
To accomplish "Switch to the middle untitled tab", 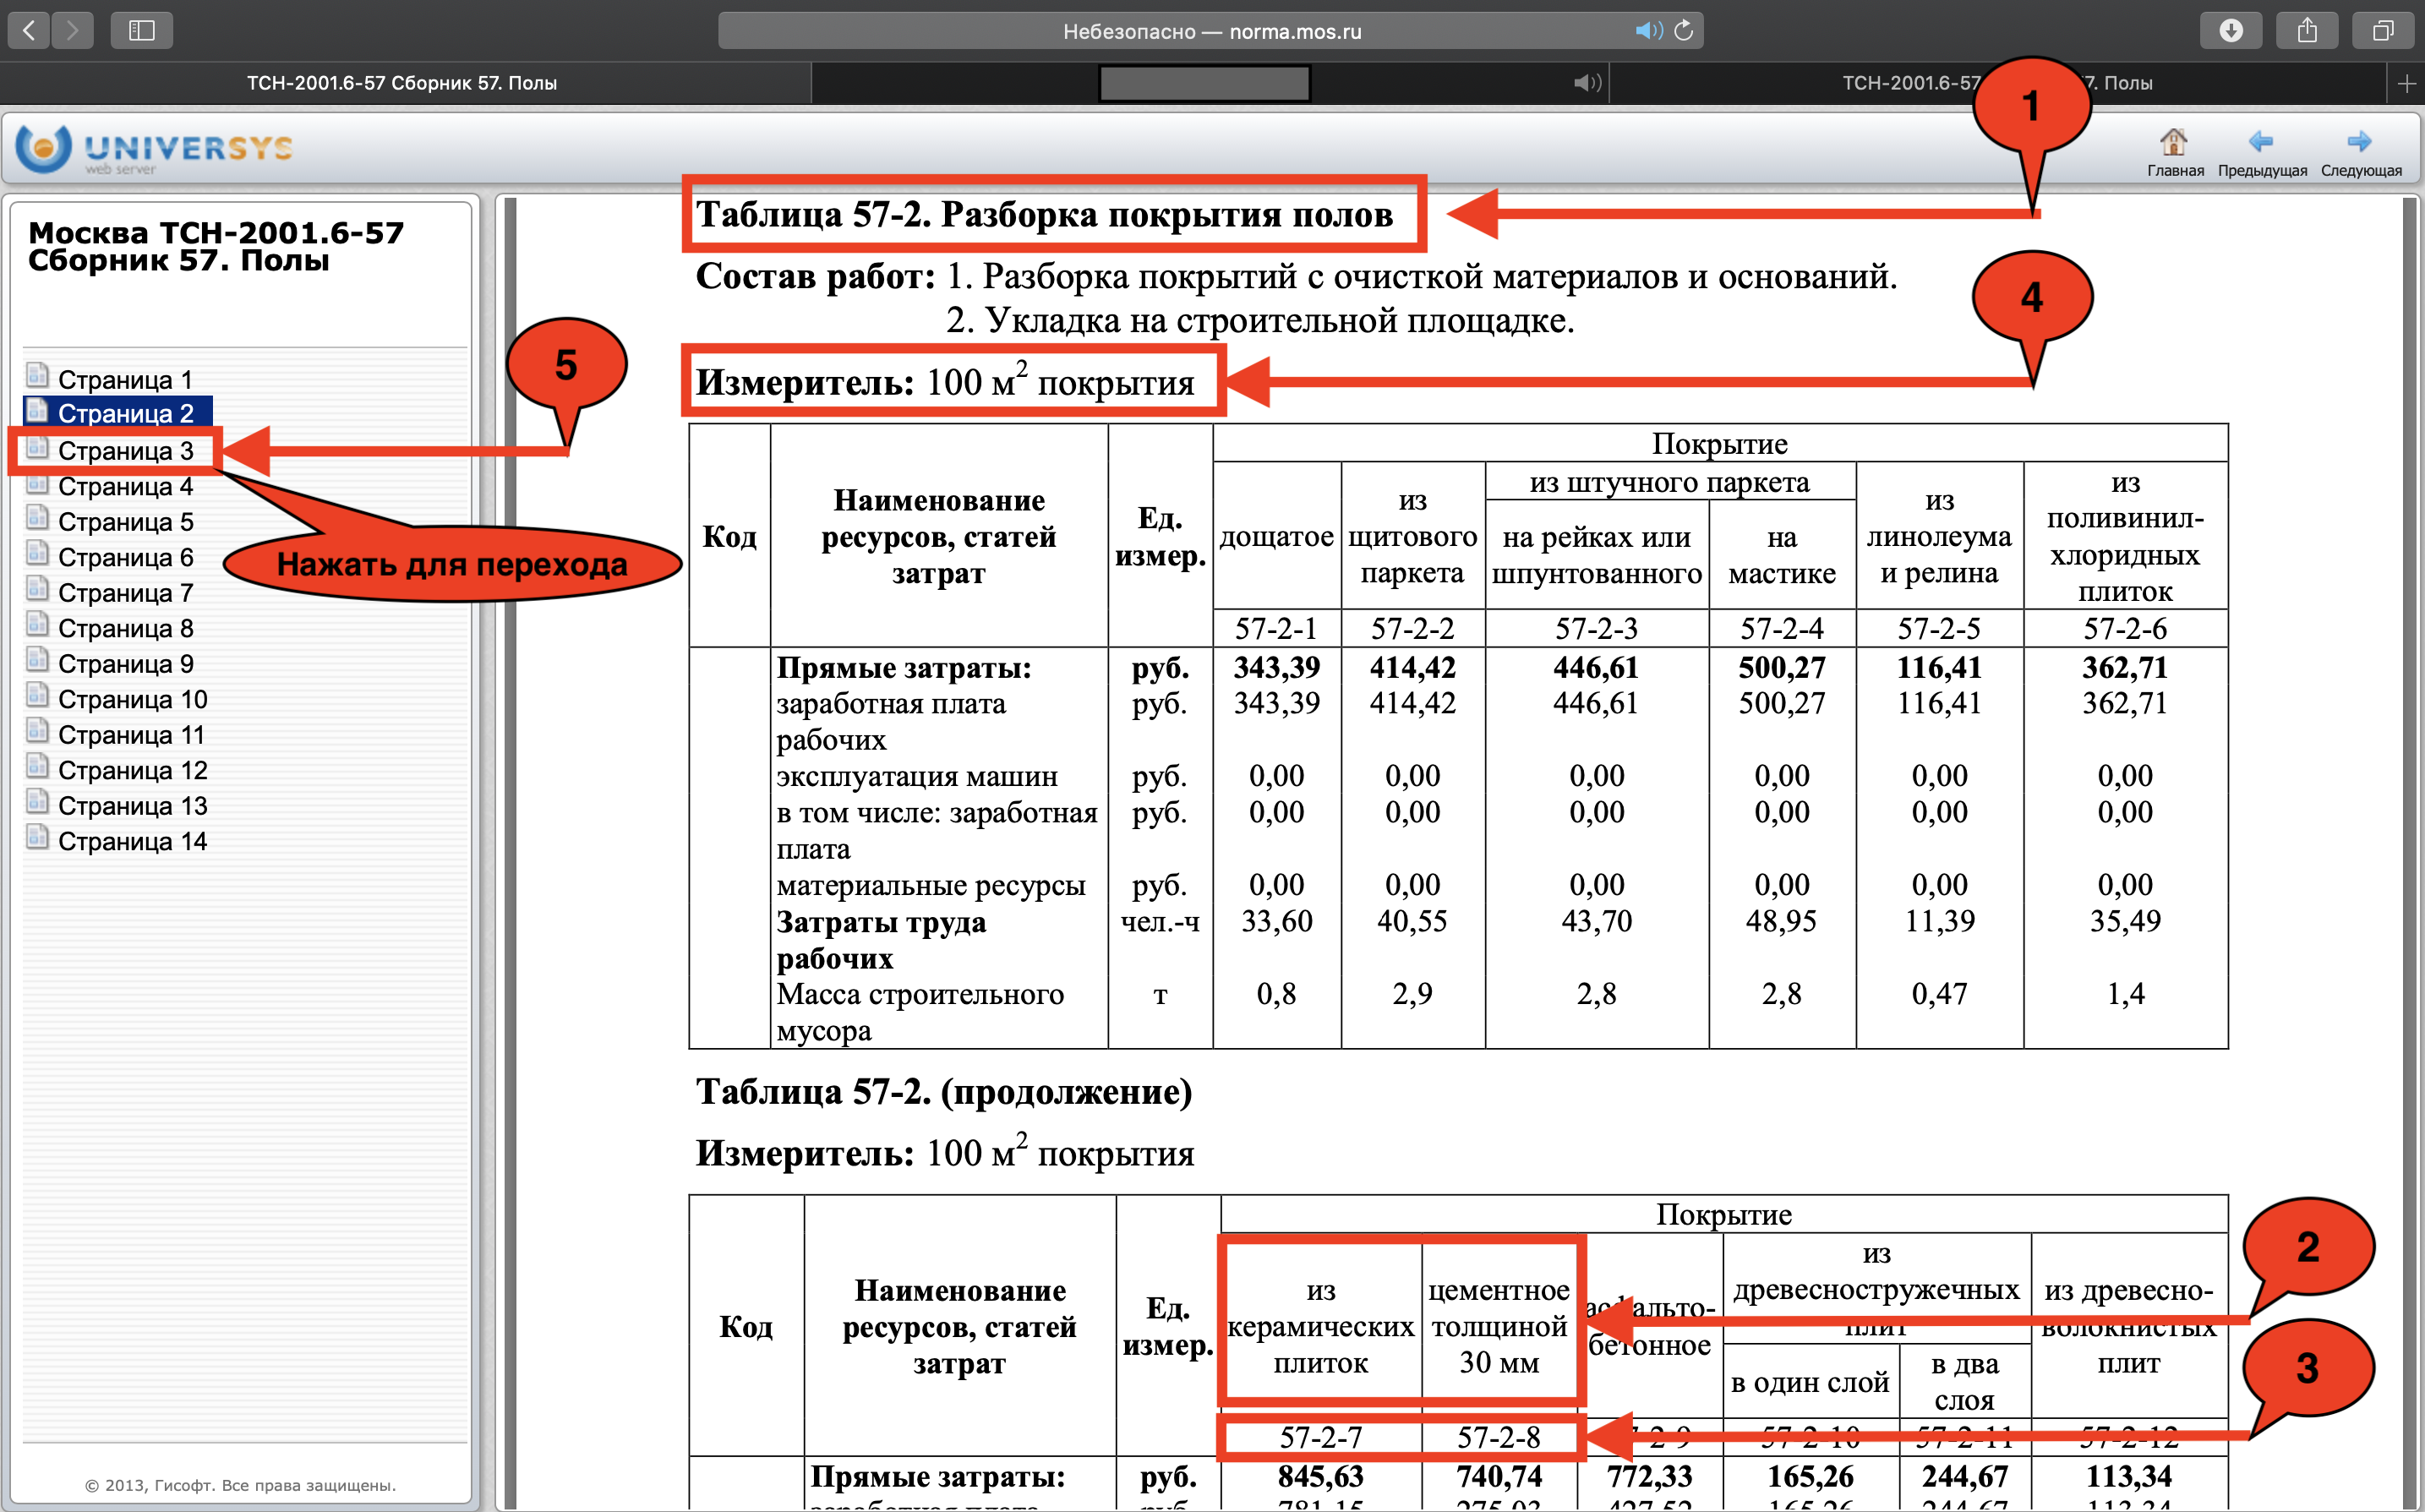I will pyautogui.click(x=1210, y=83).
